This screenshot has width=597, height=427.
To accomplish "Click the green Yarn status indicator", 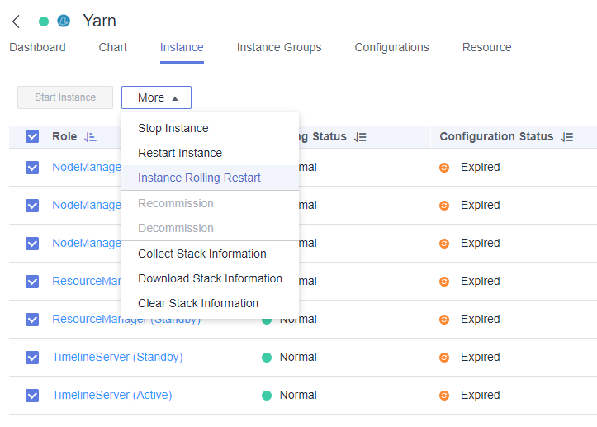I will point(44,21).
